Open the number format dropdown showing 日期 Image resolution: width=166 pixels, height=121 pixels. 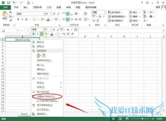point(105,12)
